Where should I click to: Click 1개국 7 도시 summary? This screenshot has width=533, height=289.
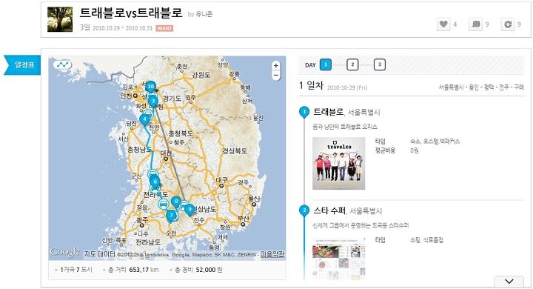76,270
